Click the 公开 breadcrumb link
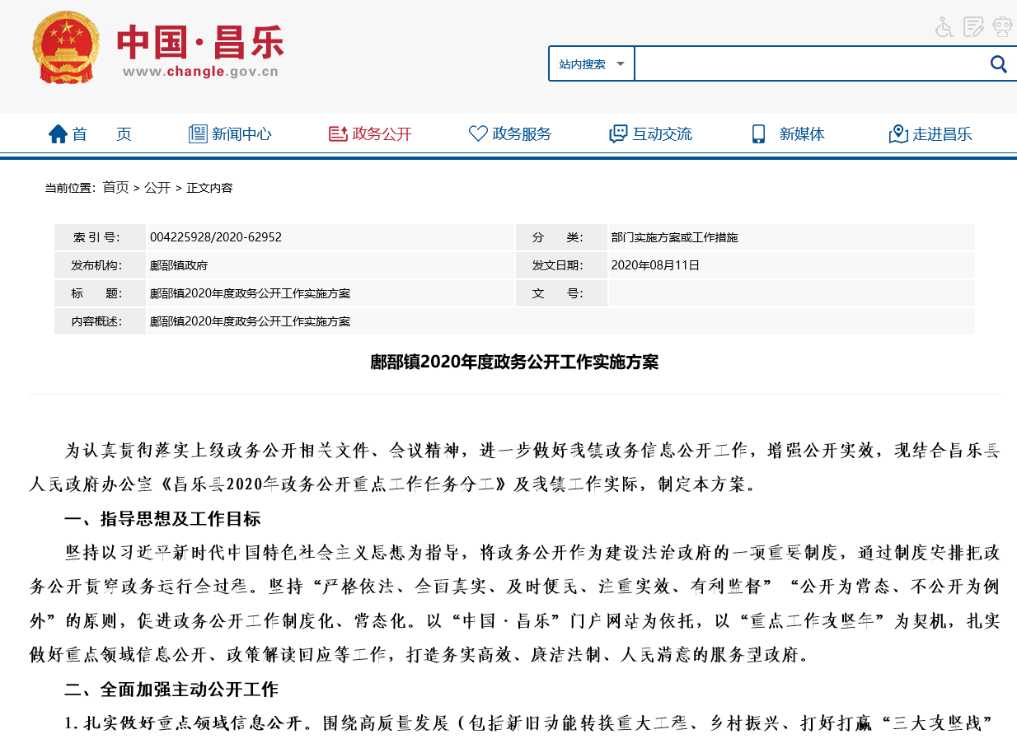 point(157,188)
